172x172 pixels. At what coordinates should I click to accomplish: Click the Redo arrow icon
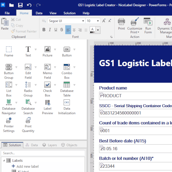[x=38, y=5]
